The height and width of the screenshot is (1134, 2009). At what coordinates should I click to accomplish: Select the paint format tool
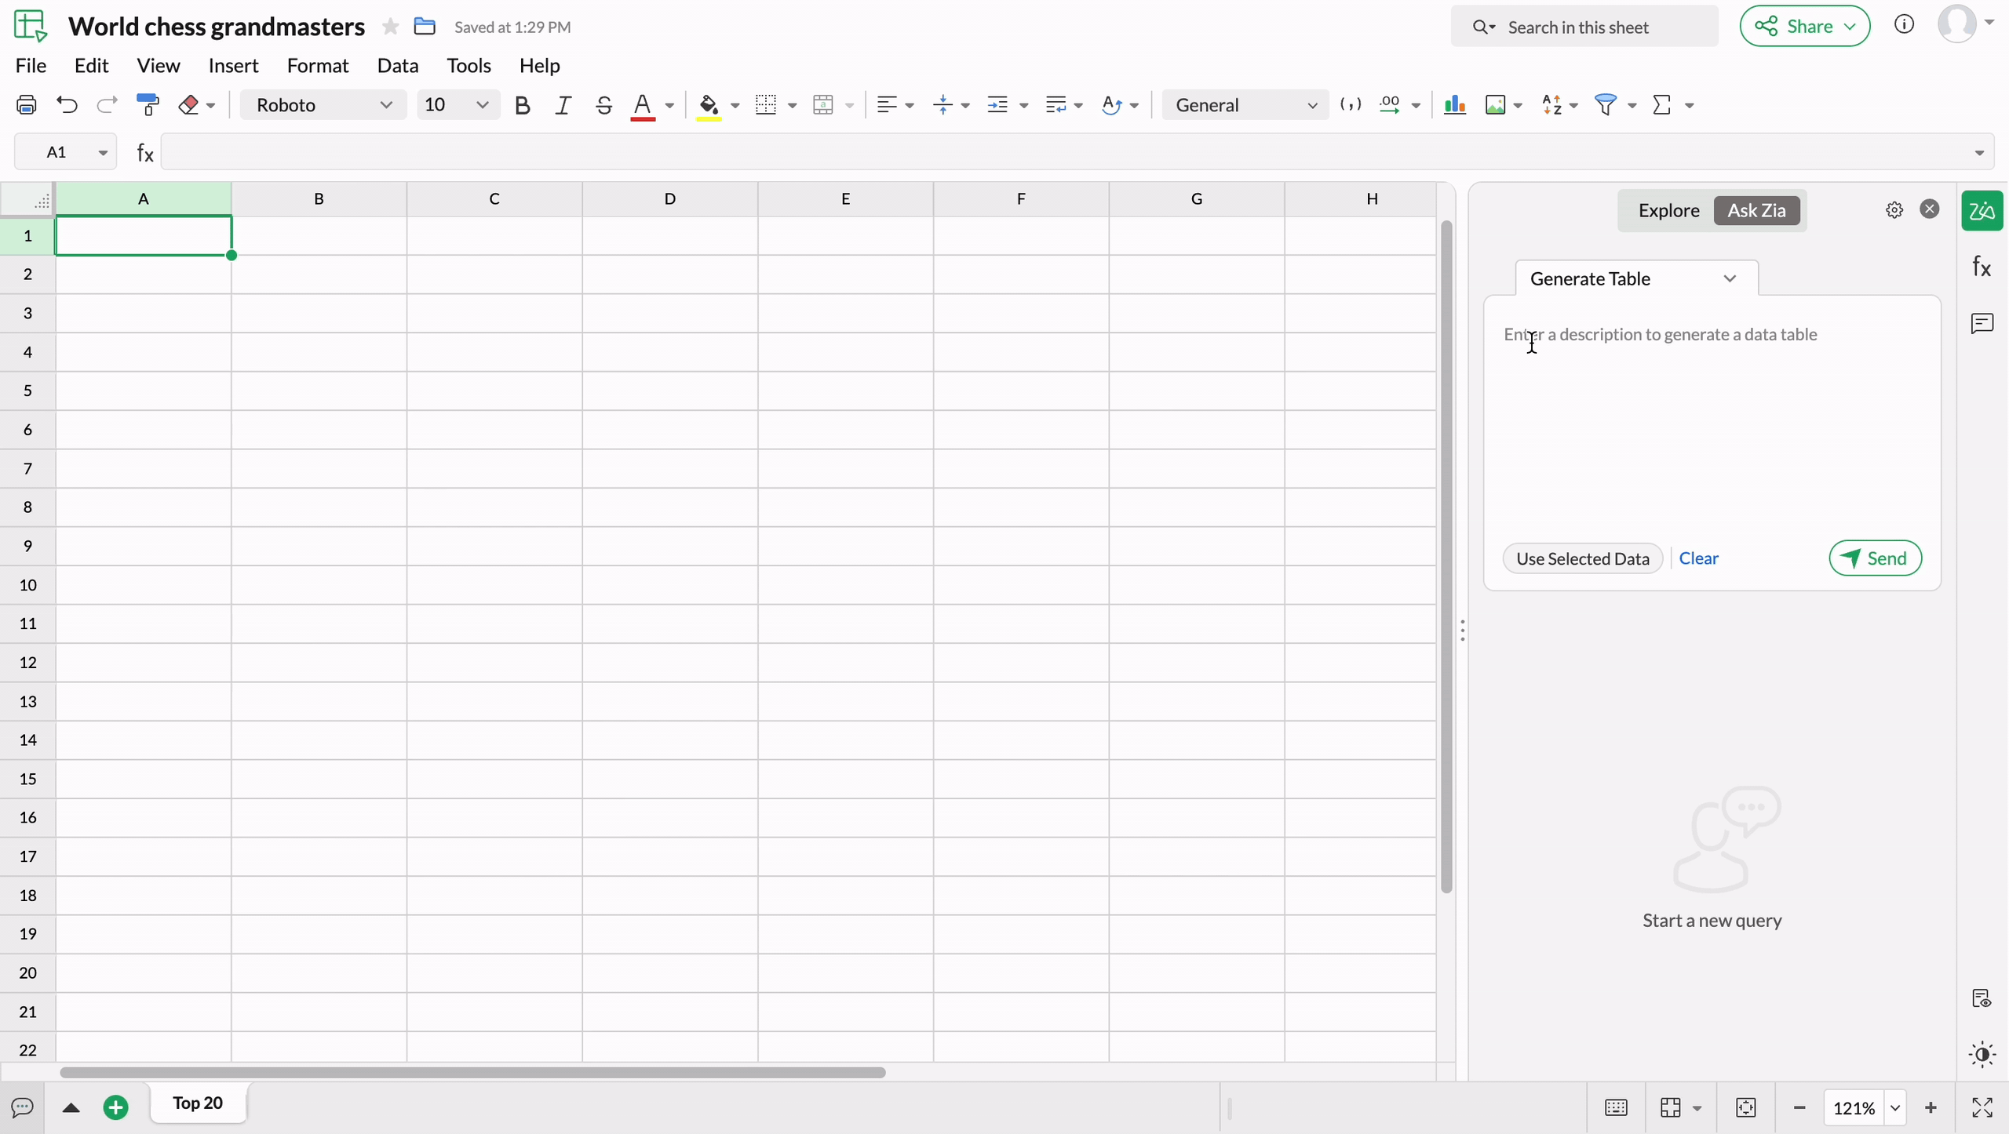(x=148, y=104)
